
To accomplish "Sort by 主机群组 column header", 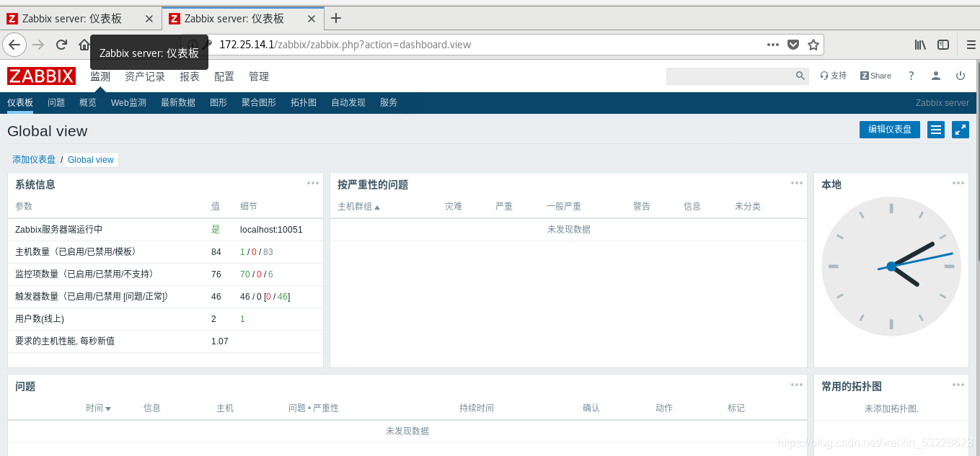I will pos(358,206).
